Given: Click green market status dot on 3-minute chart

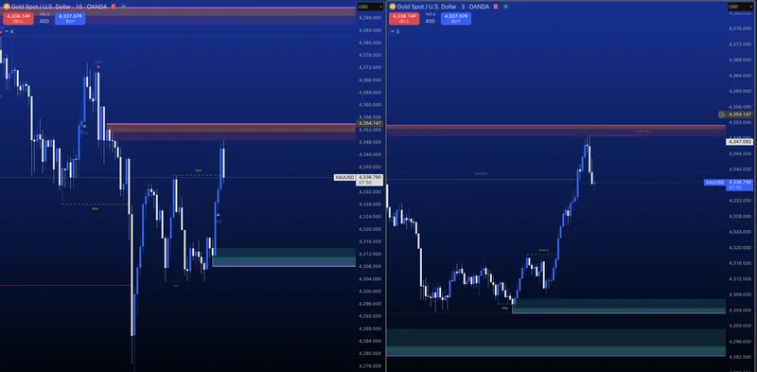Looking at the screenshot, I should tap(505, 7).
